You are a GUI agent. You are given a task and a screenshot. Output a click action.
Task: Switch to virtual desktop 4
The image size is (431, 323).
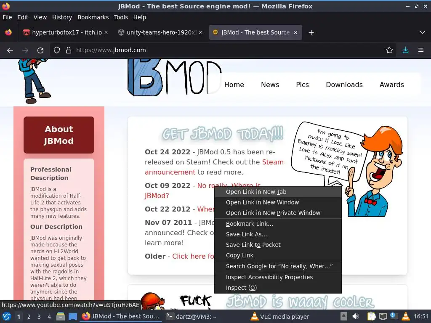pos(49,317)
